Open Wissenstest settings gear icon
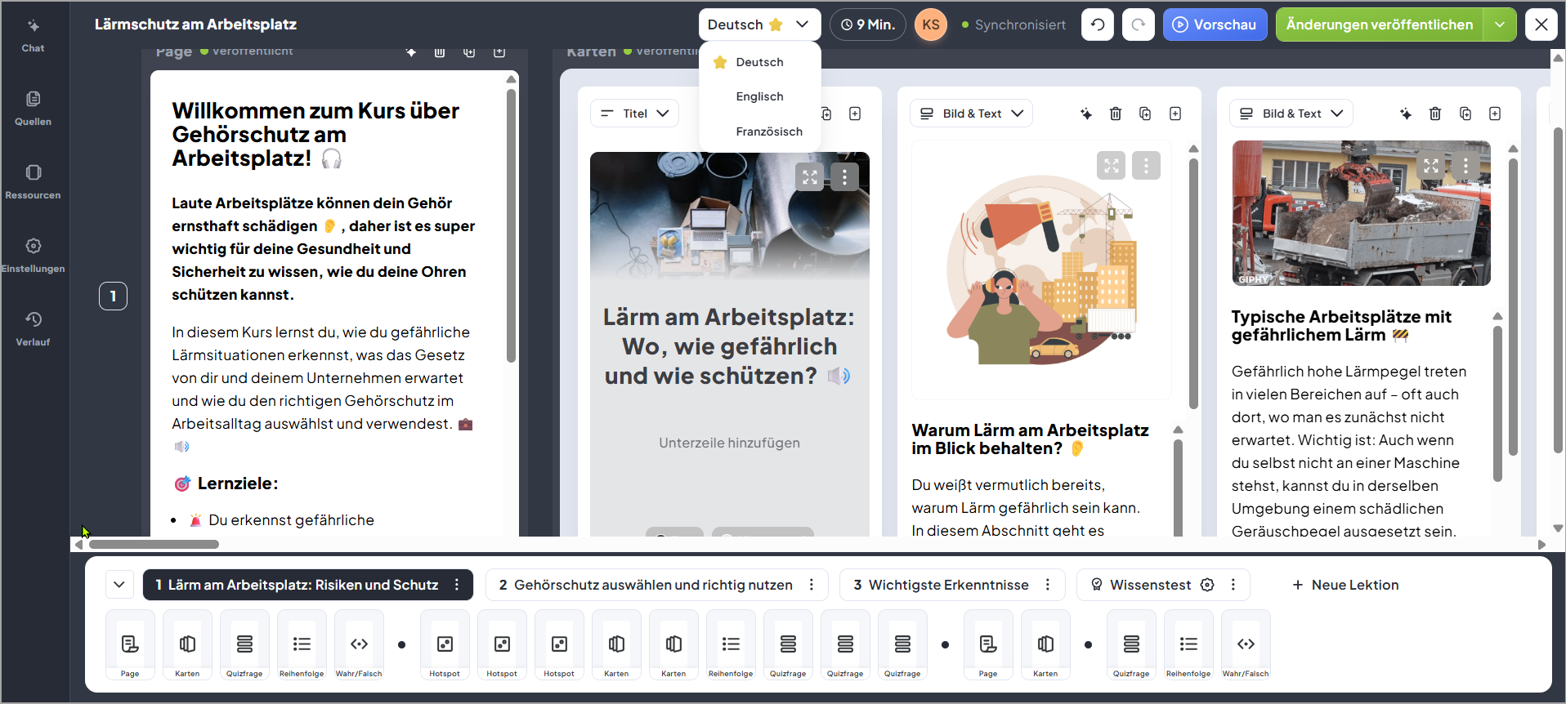Image resolution: width=1566 pixels, height=704 pixels. [x=1207, y=585]
